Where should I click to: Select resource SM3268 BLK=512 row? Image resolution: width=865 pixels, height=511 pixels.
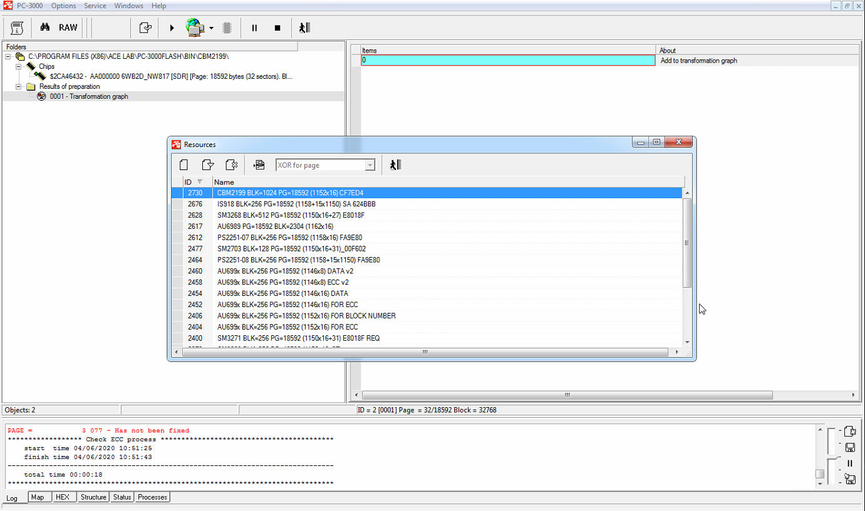point(291,215)
